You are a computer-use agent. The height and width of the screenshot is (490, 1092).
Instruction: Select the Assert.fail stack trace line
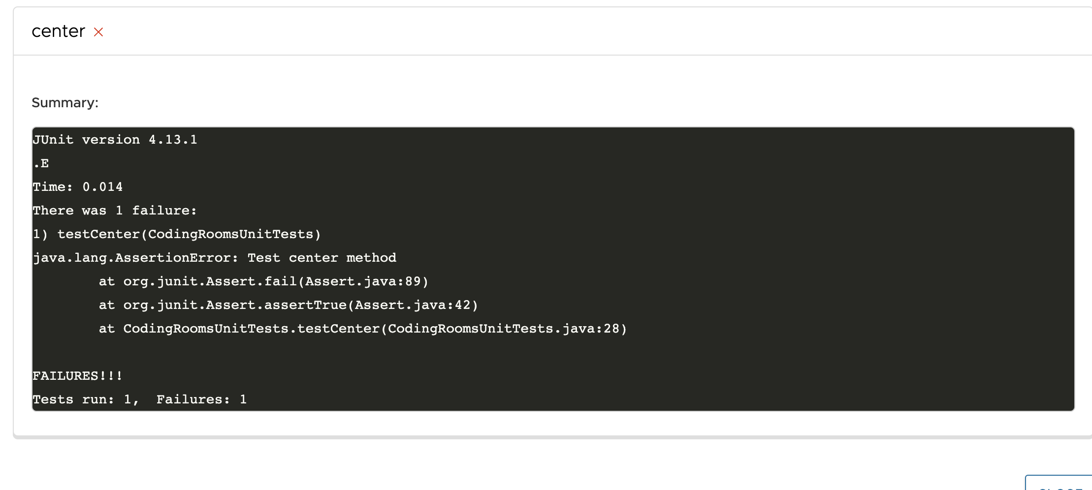[x=264, y=281]
